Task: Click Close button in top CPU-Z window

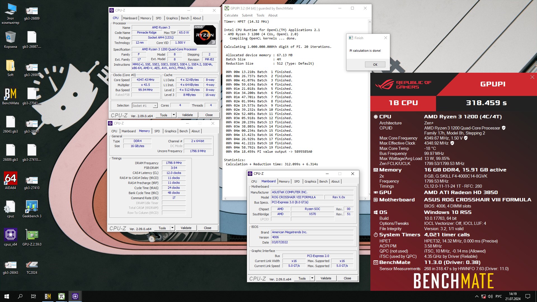Action: [x=209, y=115]
